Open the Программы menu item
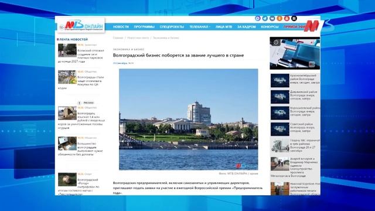Viewport: 375px width, 211px height. (144, 27)
